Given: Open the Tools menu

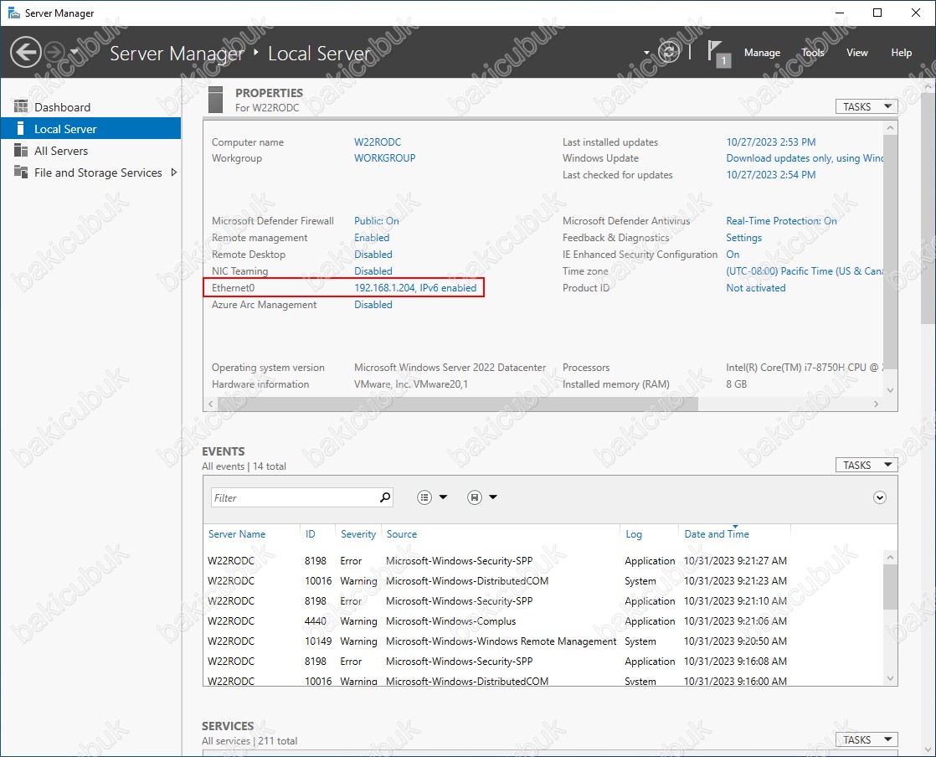Looking at the screenshot, I should [812, 53].
